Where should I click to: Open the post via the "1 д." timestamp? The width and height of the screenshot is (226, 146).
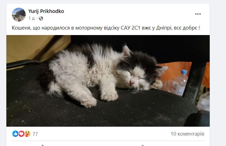coord(32,18)
